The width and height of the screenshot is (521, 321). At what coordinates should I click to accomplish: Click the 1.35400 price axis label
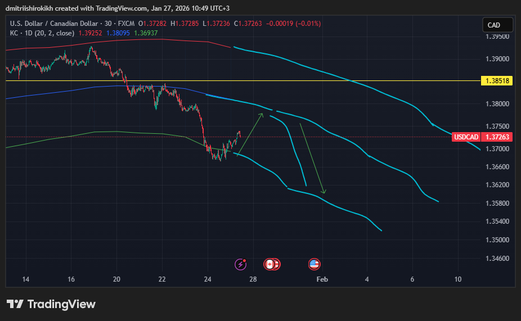[x=497, y=221]
